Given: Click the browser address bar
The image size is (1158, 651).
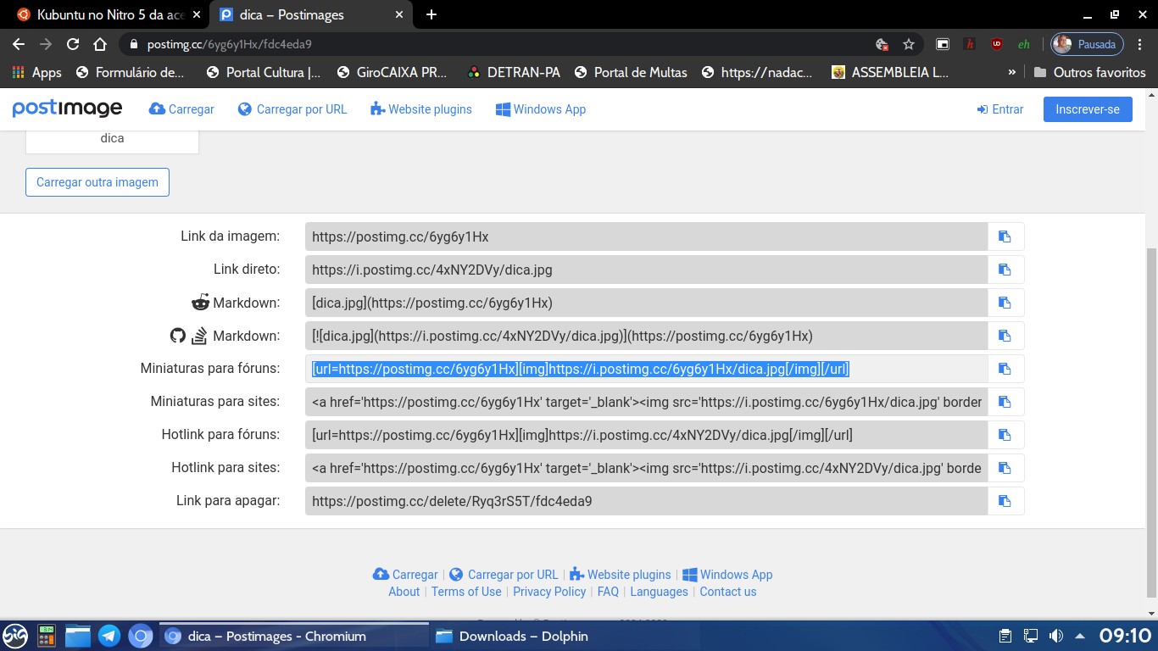Looking at the screenshot, I should click(500, 44).
